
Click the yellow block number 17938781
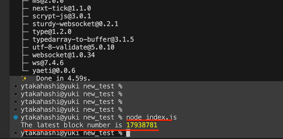142,125
